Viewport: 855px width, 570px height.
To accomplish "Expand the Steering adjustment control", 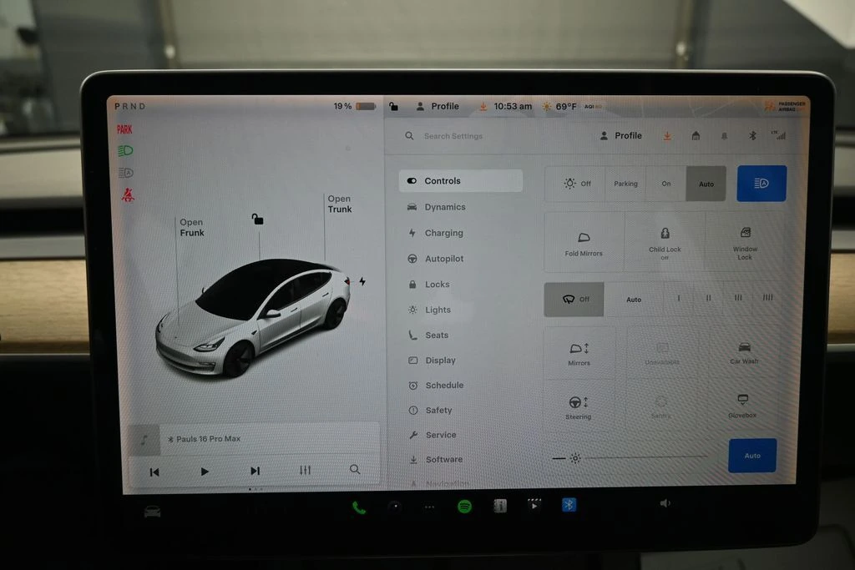I will tap(578, 407).
